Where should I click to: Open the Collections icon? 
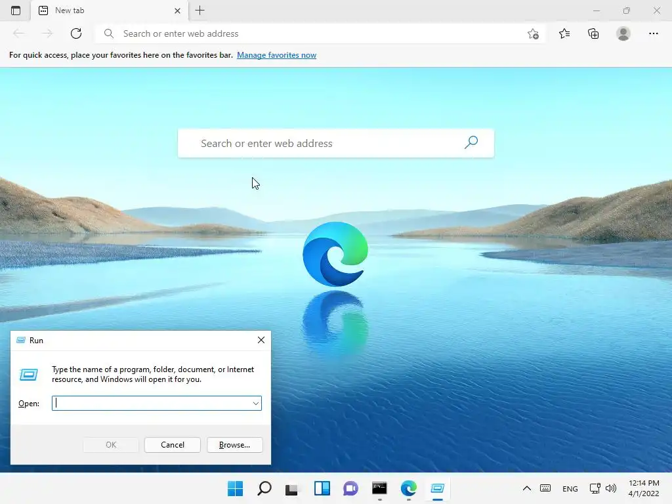(593, 33)
